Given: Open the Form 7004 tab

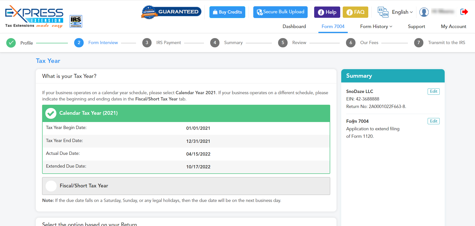Looking at the screenshot, I should coord(333,27).
